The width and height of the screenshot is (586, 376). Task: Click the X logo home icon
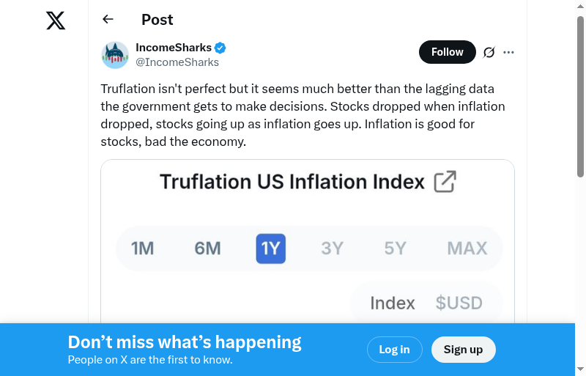(x=56, y=21)
